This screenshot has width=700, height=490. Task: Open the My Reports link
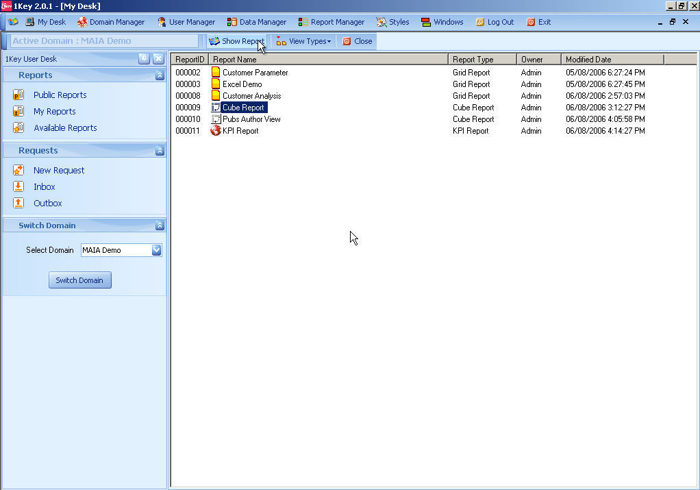coord(55,111)
